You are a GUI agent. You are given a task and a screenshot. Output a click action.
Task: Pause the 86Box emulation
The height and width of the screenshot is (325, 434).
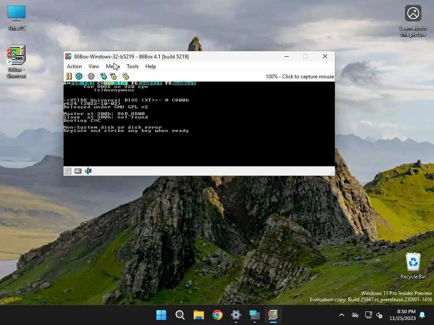point(69,76)
